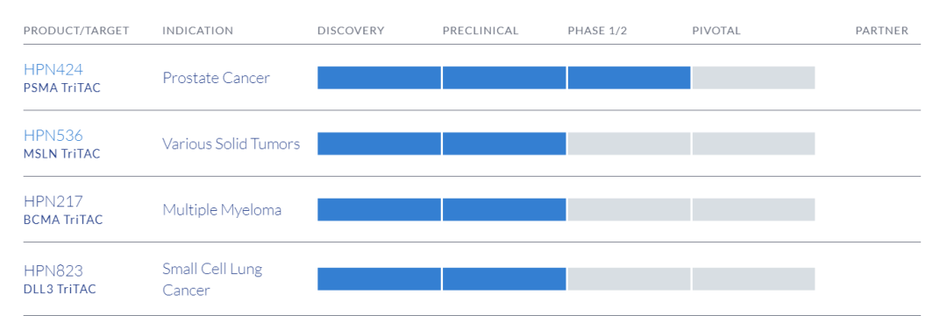Click the HPN217 product name
Viewport: 947px width, 316px height.
click(53, 201)
